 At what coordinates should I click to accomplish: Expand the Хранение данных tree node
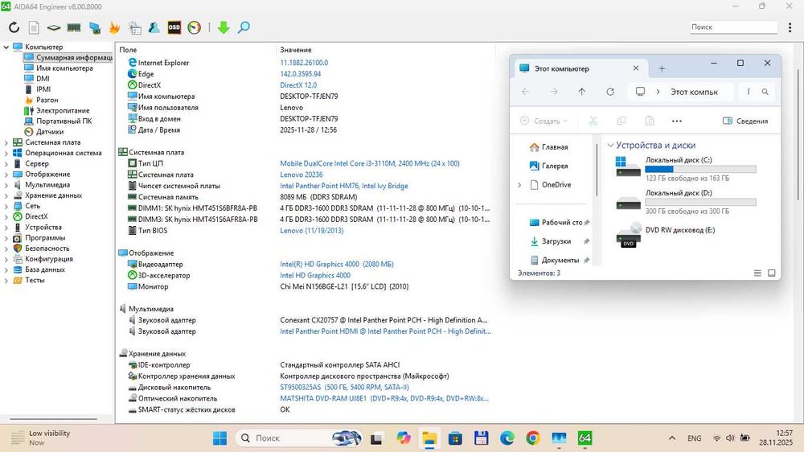pyautogui.click(x=6, y=195)
